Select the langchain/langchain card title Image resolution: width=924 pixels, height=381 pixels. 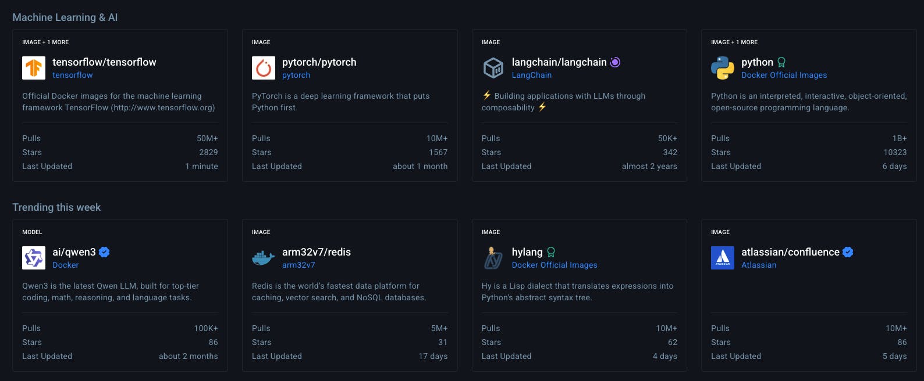559,62
